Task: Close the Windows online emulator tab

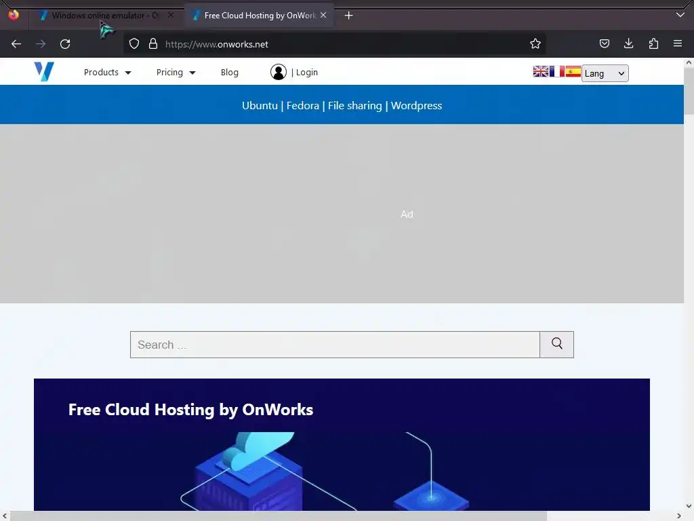Action: click(x=171, y=15)
